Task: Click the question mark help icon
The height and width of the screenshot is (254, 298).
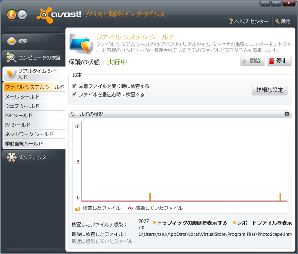Action: coord(231,21)
